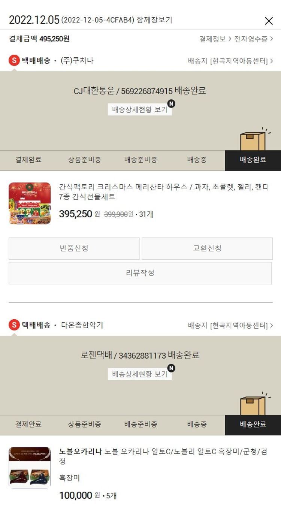The width and height of the screenshot is (281, 513).
Task: Click the delivery box icon in first shipment
Action: 254,139
